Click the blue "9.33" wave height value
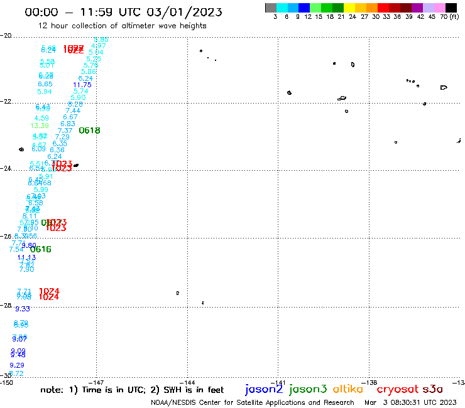The width and height of the screenshot is (465, 408). click(x=23, y=309)
